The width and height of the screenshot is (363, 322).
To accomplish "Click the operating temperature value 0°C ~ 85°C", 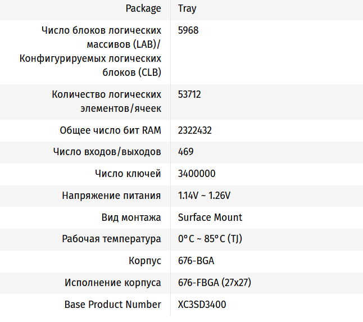I will click(210, 239).
